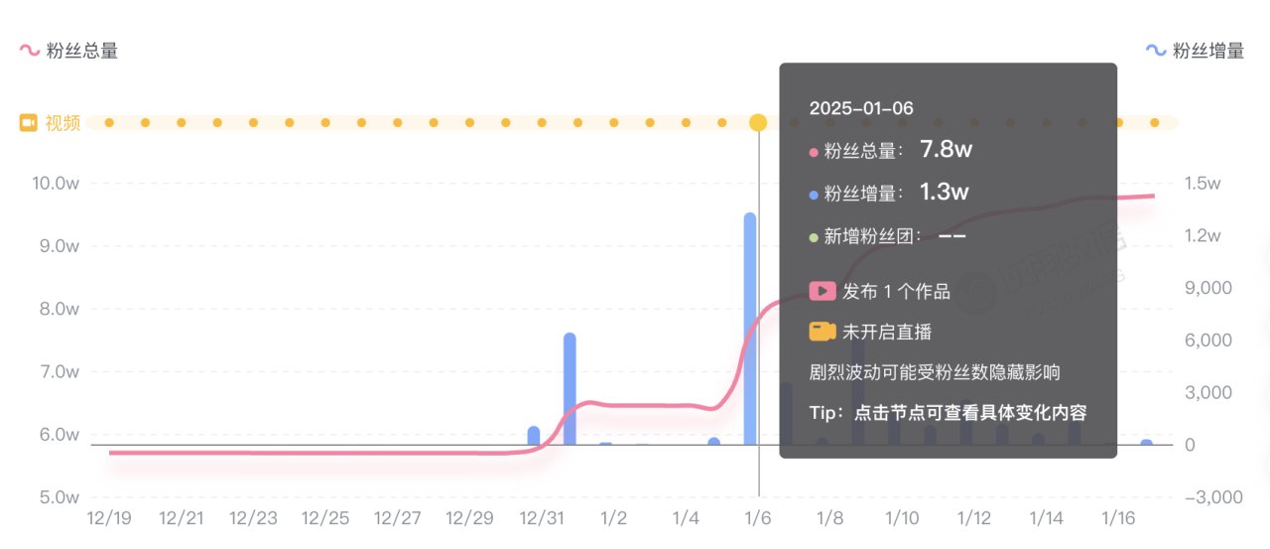Toggle the 粉丝总量 legend line
The height and width of the screenshot is (549, 1270).
pos(69,51)
